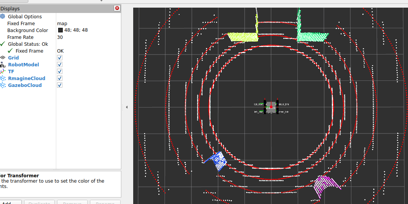The width and height of the screenshot is (408, 204).
Task: Select the RobotModel display row
Action: (x=60, y=64)
